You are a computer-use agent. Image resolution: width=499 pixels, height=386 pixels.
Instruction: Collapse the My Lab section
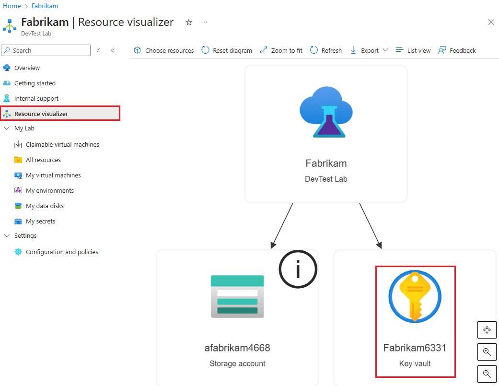click(7, 128)
